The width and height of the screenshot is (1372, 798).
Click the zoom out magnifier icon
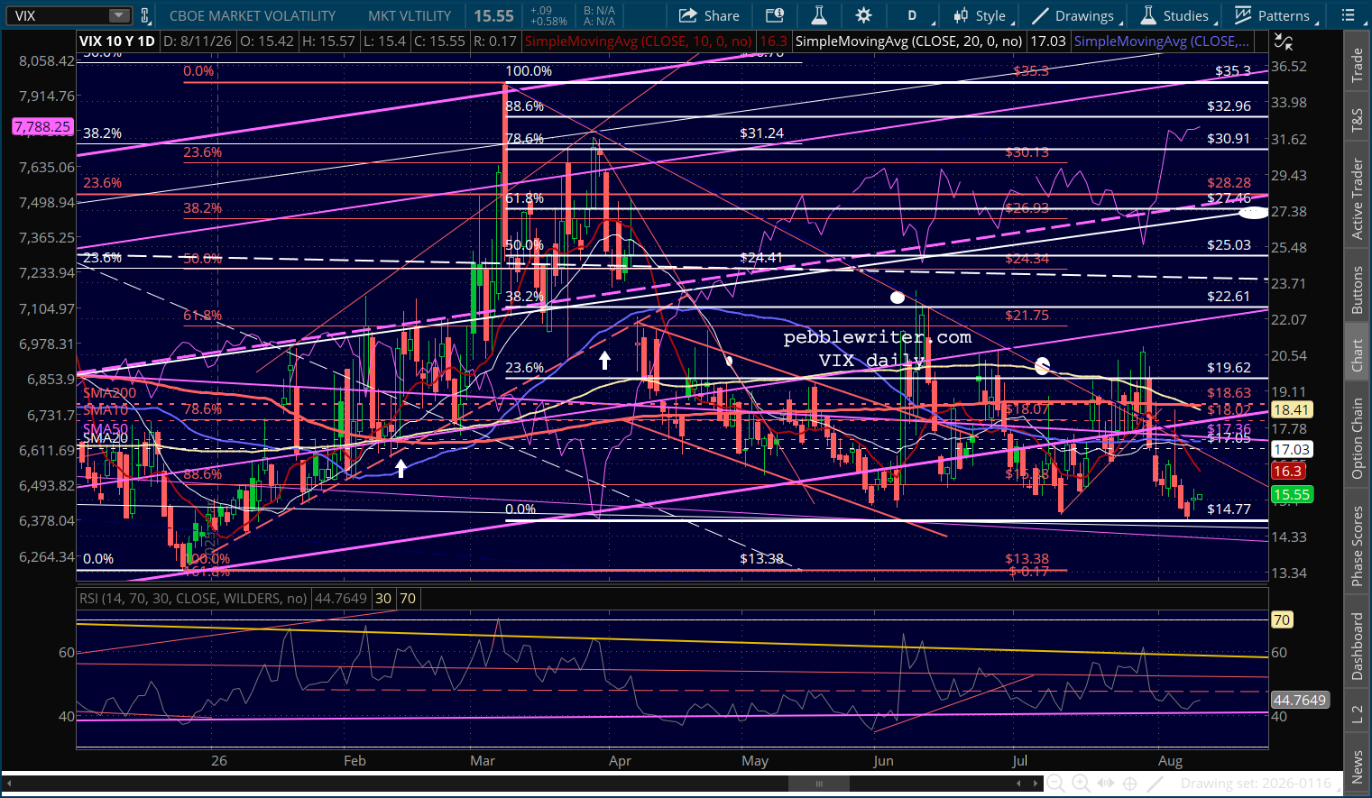click(1054, 784)
